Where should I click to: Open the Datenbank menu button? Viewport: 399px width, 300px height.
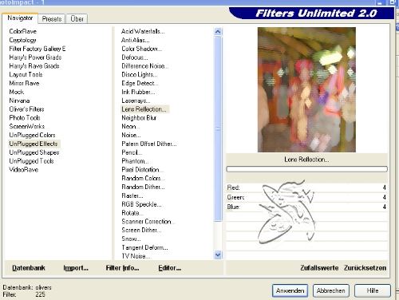click(29, 268)
